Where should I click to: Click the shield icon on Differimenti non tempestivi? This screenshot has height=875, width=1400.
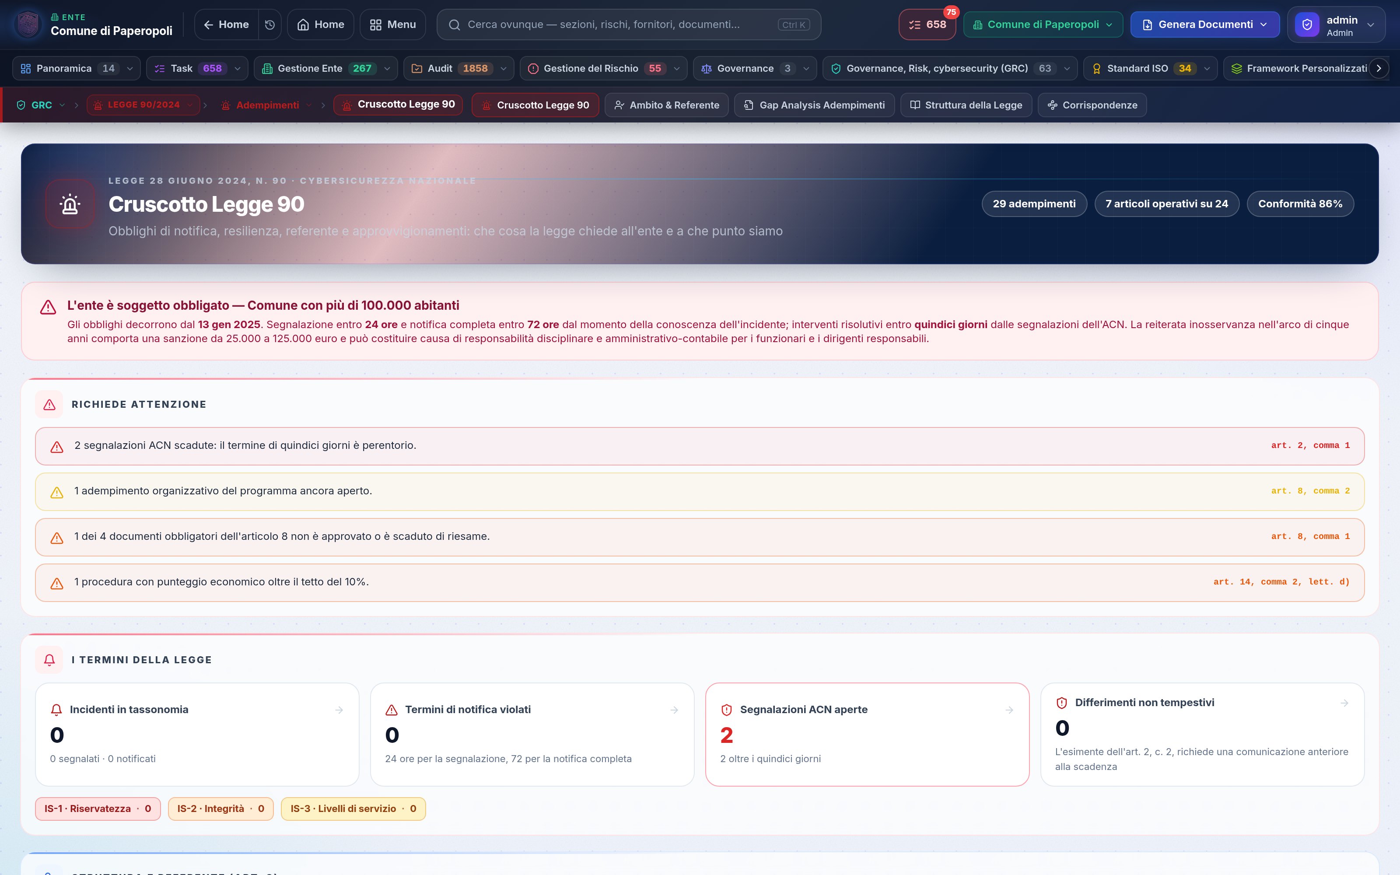point(1061,703)
